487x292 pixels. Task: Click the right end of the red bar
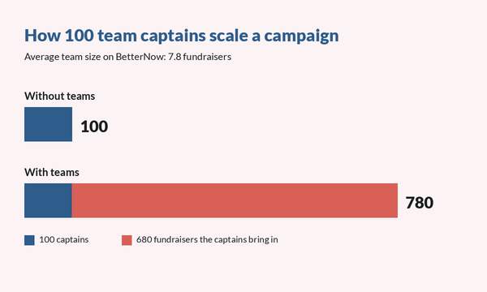coord(396,200)
